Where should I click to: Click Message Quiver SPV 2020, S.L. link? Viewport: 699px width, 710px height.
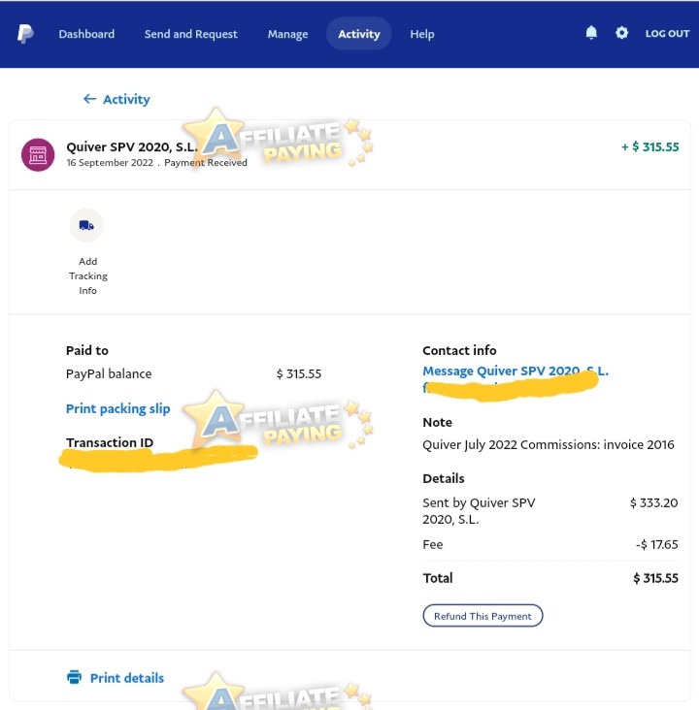click(516, 371)
